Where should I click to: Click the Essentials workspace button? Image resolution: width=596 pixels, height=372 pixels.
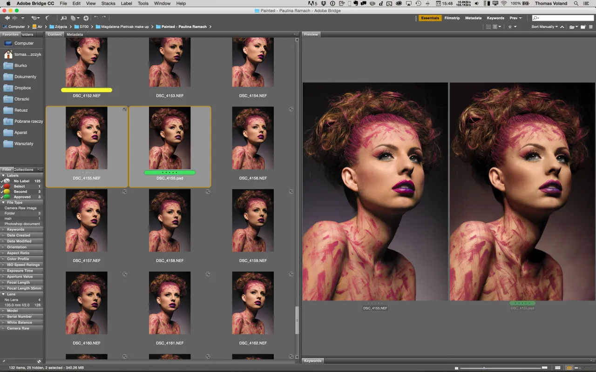pyautogui.click(x=429, y=18)
